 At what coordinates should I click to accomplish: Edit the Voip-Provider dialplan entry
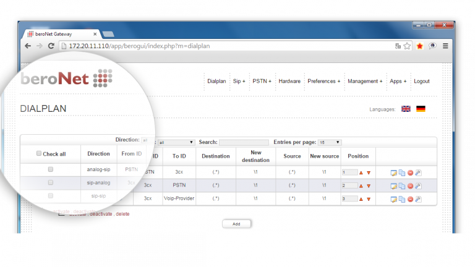[393, 200]
